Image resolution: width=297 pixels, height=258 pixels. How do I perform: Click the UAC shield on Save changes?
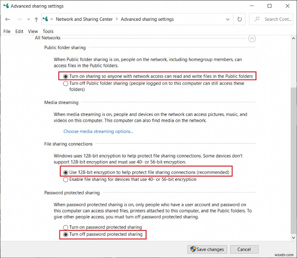(x=194, y=249)
